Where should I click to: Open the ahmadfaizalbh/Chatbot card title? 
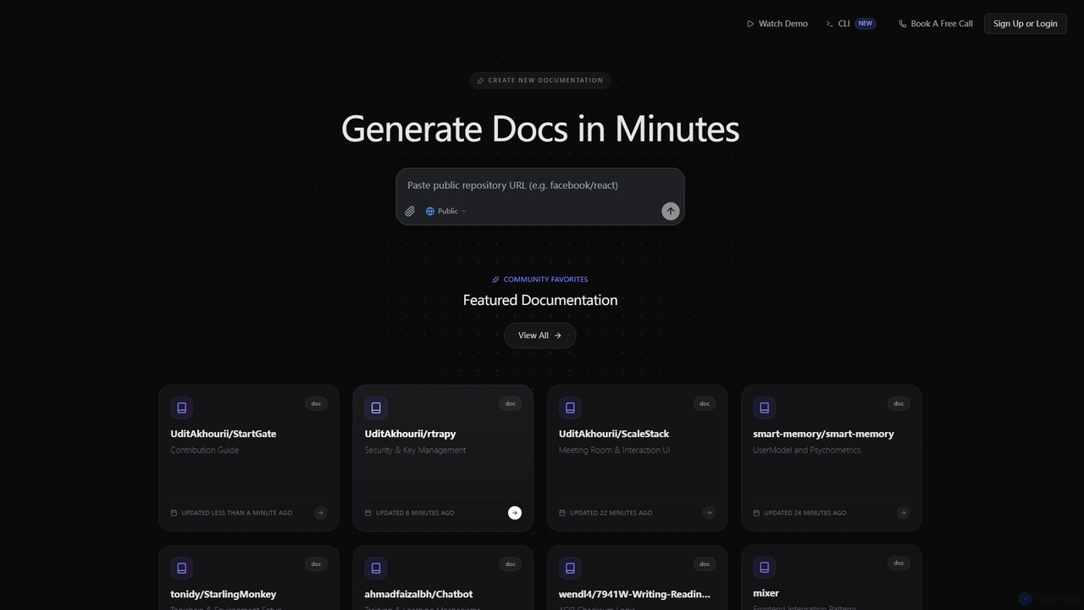418,594
